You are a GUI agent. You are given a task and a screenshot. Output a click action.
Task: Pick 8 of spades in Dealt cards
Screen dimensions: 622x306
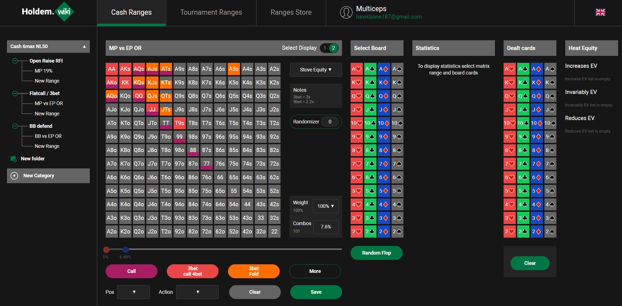550,150
